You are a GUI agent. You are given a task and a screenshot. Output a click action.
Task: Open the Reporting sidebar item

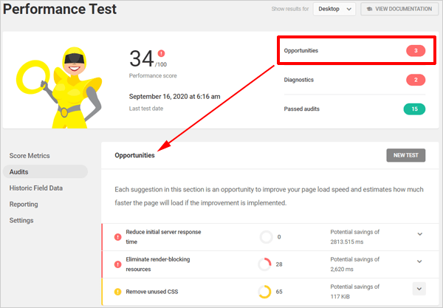[x=24, y=204]
